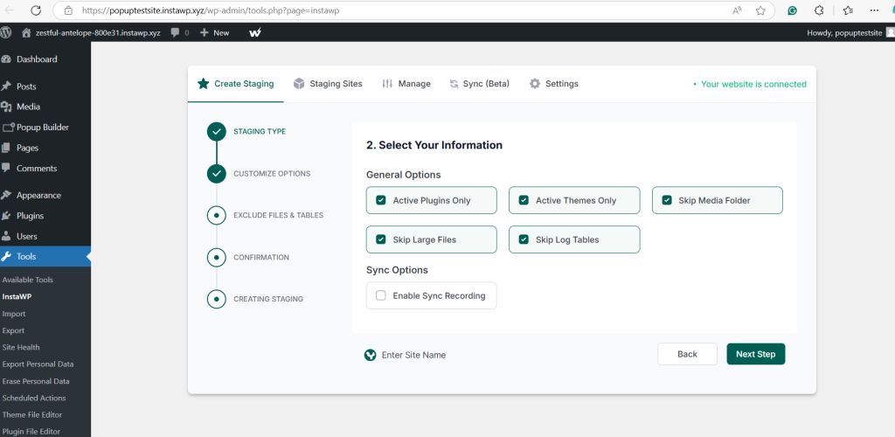This screenshot has height=437, width=895.
Task: Click the Enter Site Name field
Action: [413, 355]
